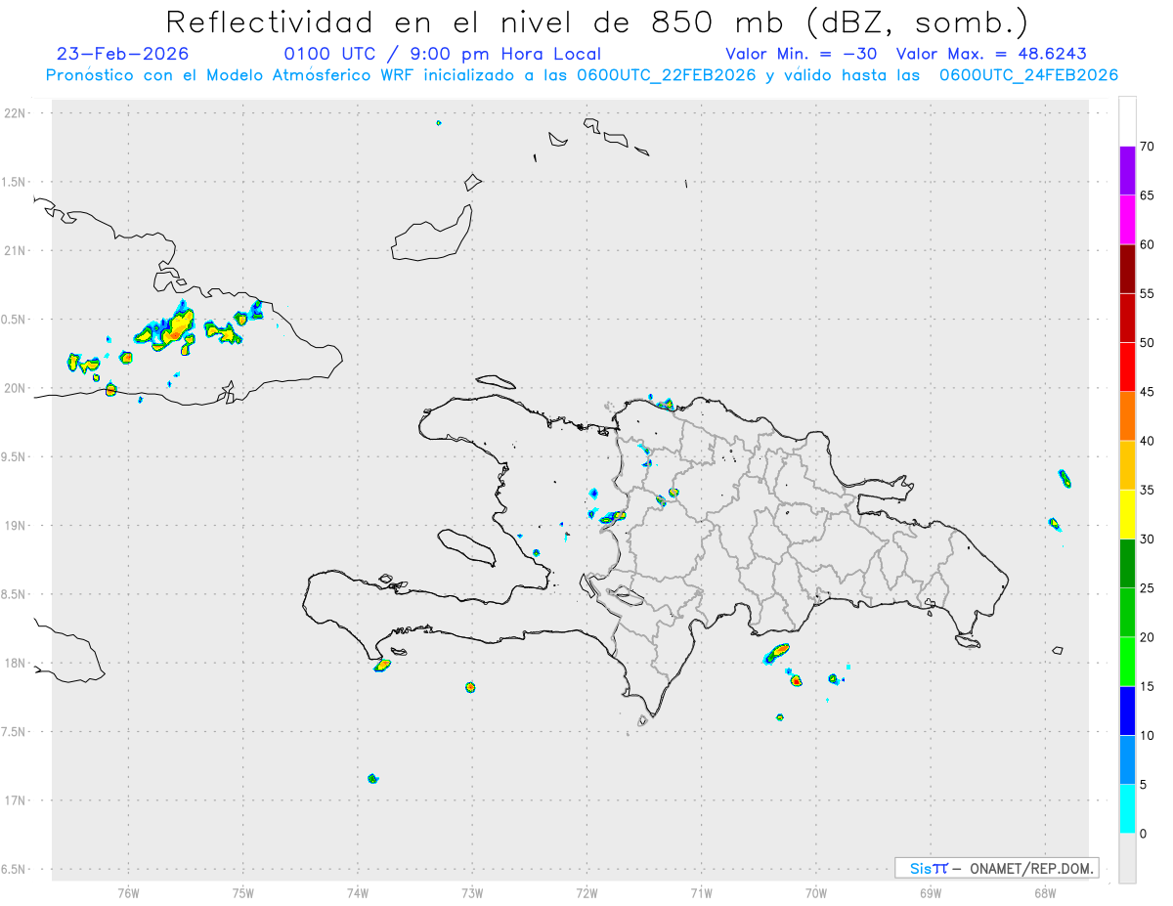Select the purple 65–70 dBZ swatch
Screen dimensions: 1173x906
[x=1127, y=171]
